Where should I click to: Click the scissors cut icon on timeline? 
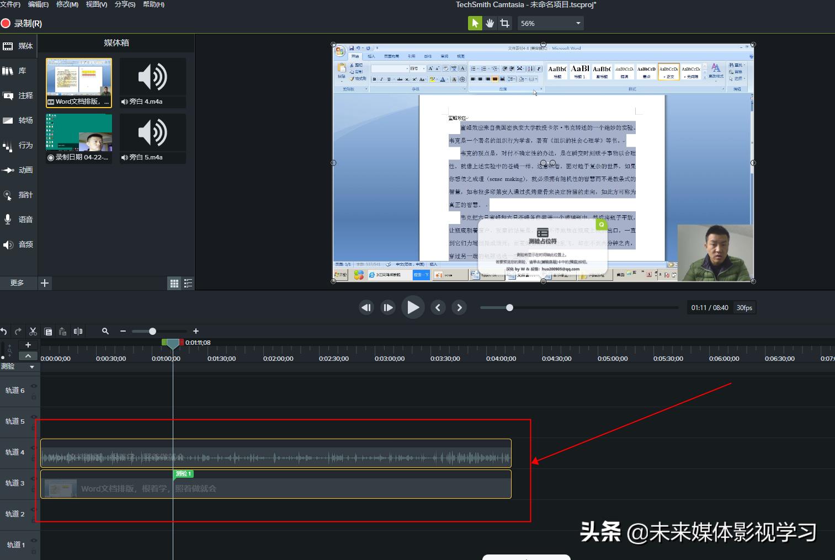pos(33,331)
